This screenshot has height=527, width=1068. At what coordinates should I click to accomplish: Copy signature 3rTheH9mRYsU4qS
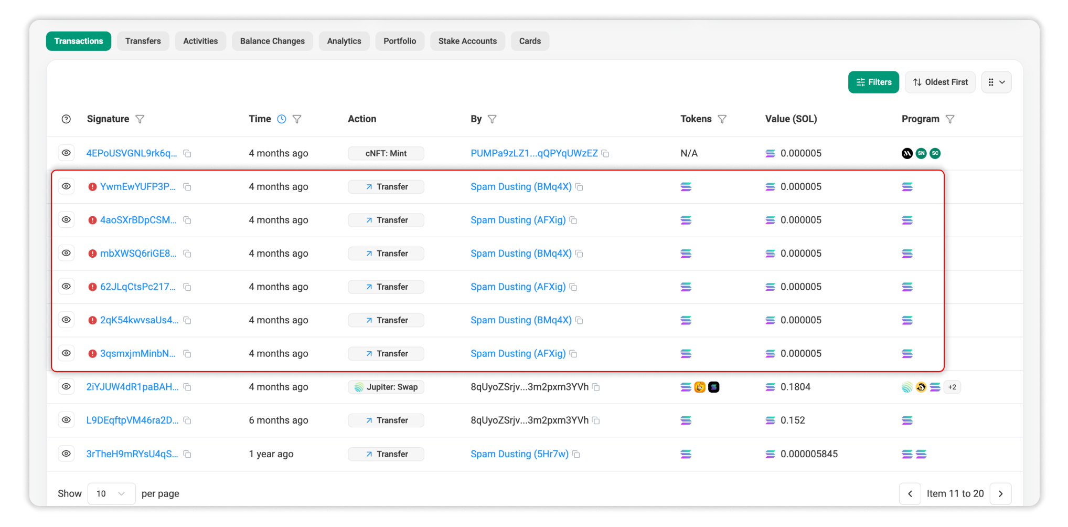coord(187,454)
